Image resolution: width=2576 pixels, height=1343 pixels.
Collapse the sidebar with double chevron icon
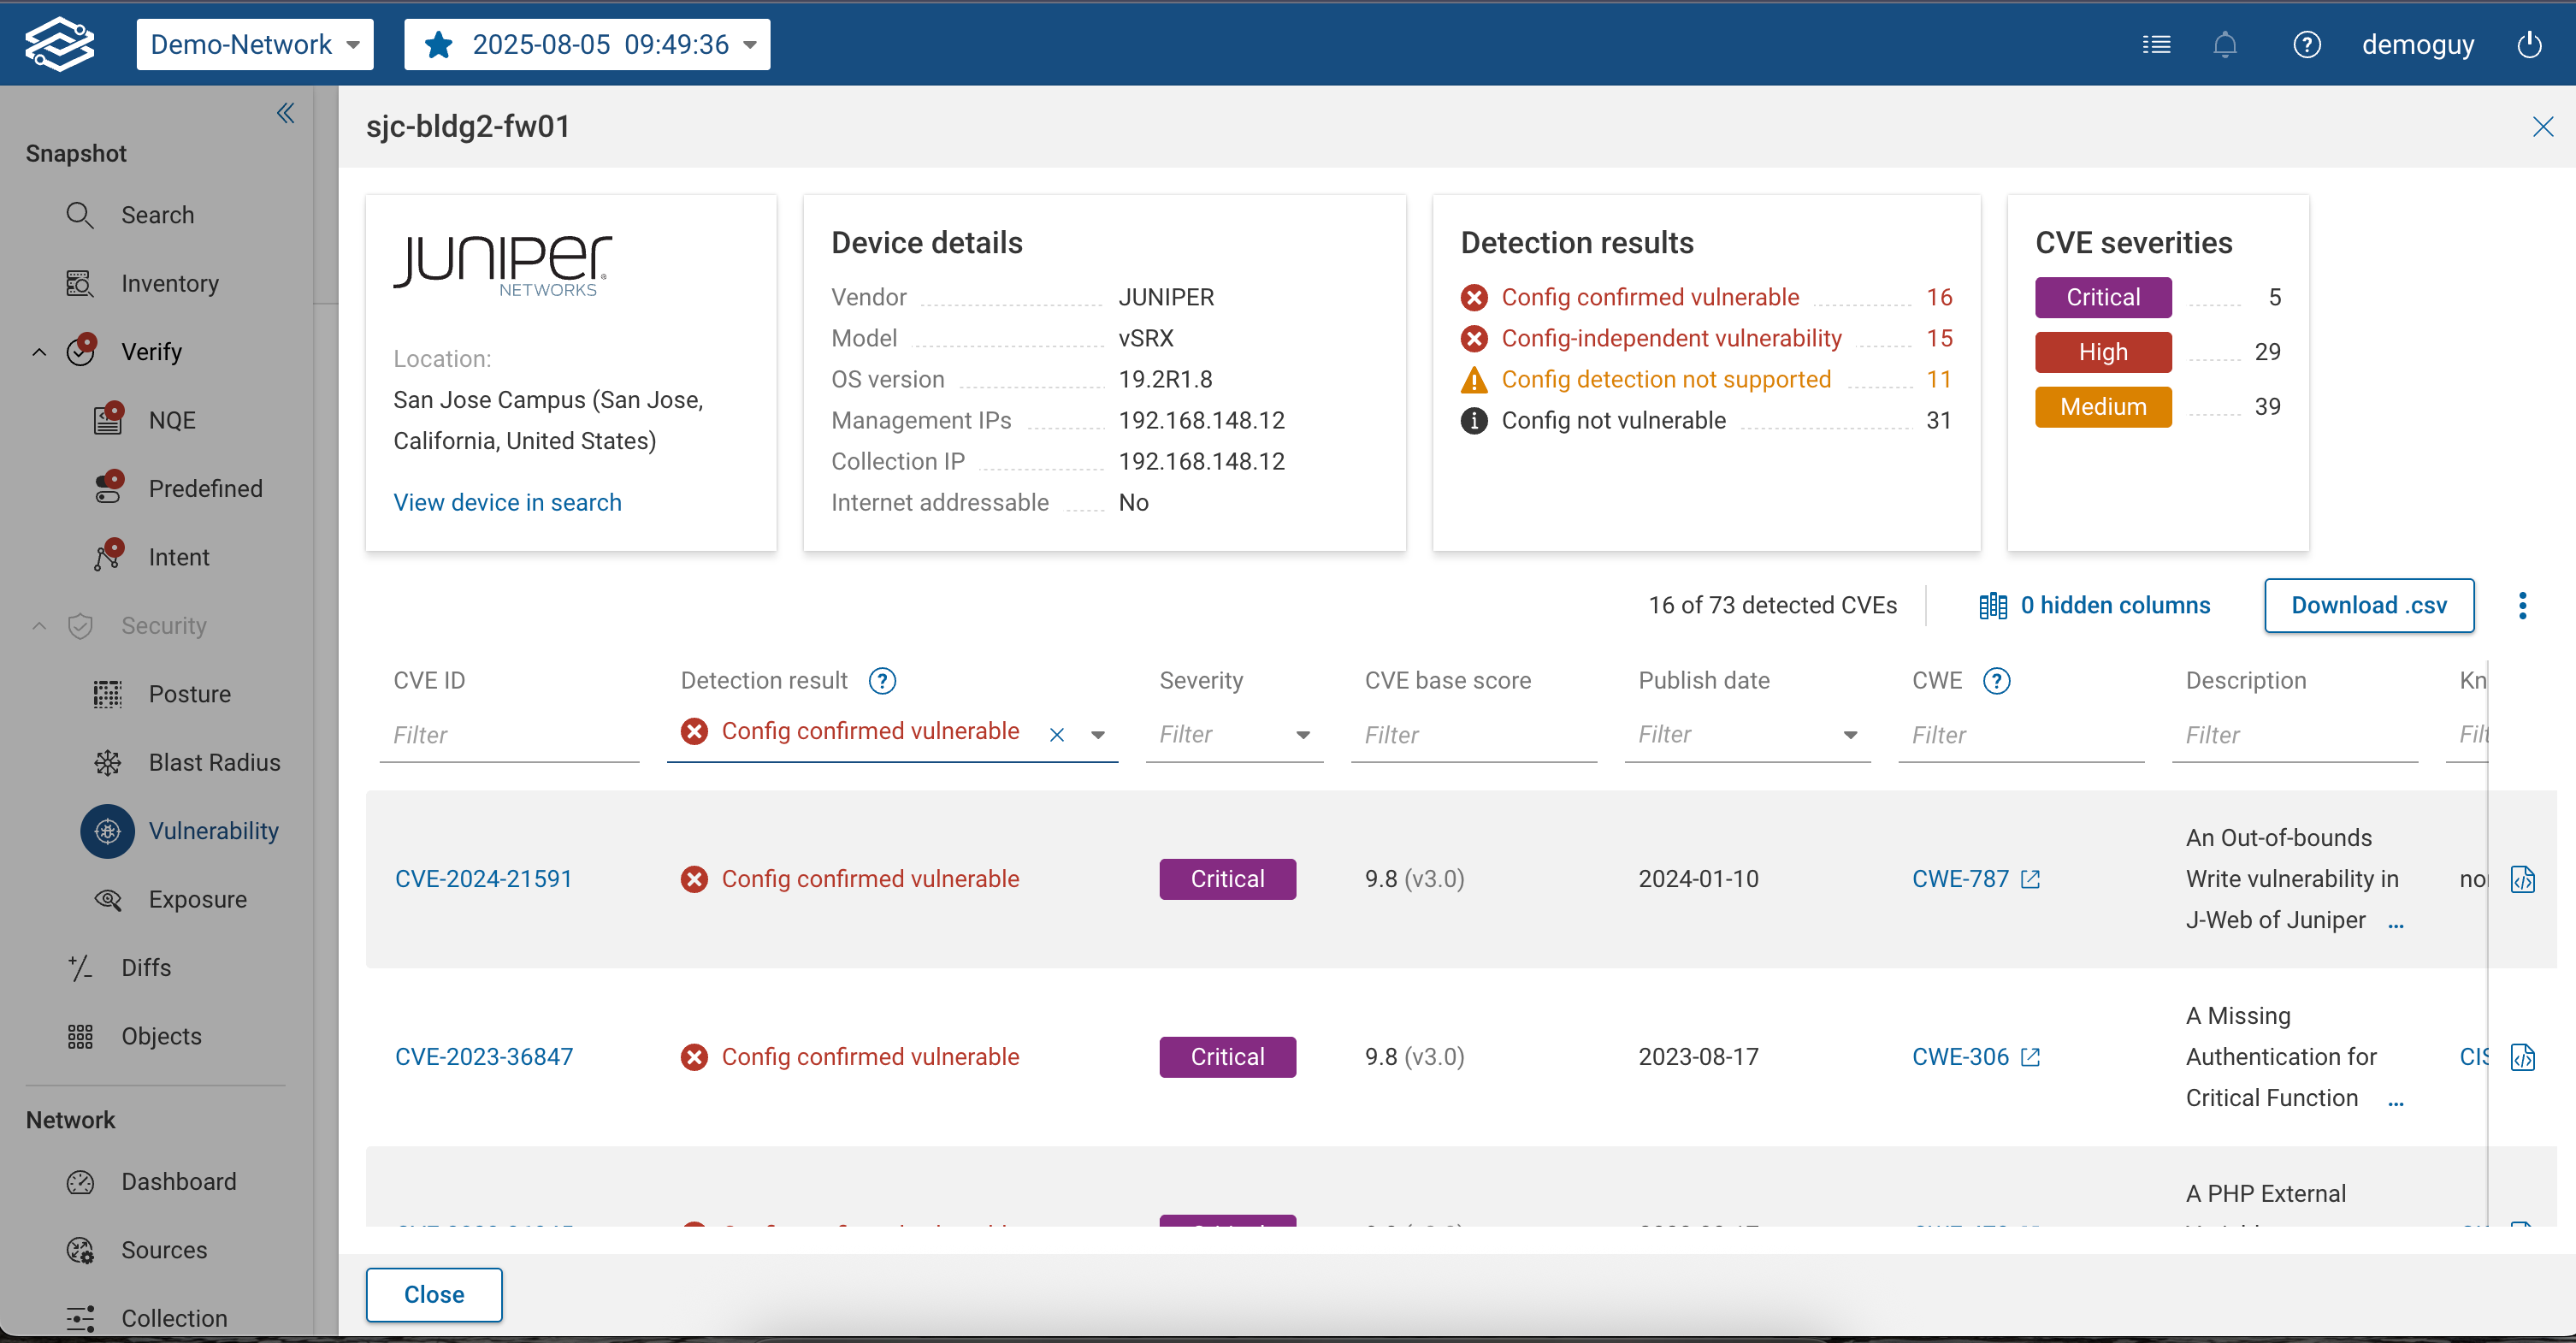click(285, 113)
